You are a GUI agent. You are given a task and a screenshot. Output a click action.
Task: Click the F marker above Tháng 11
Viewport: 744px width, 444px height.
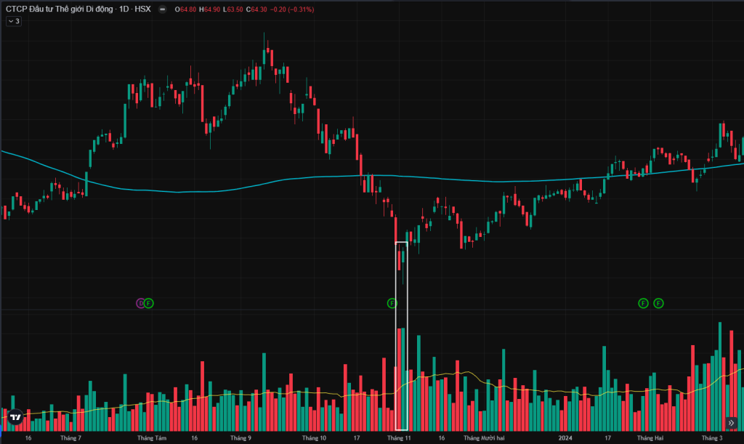coord(392,302)
